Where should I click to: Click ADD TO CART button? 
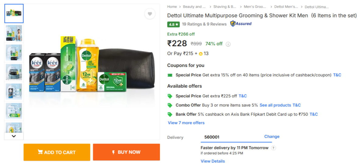[x=57, y=152]
